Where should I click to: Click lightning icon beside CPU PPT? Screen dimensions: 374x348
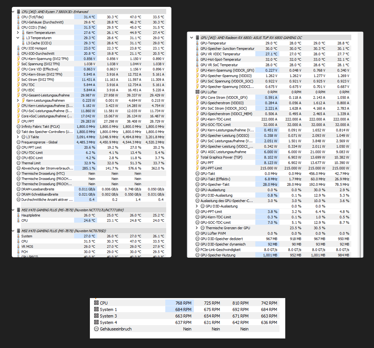[x=18, y=121]
